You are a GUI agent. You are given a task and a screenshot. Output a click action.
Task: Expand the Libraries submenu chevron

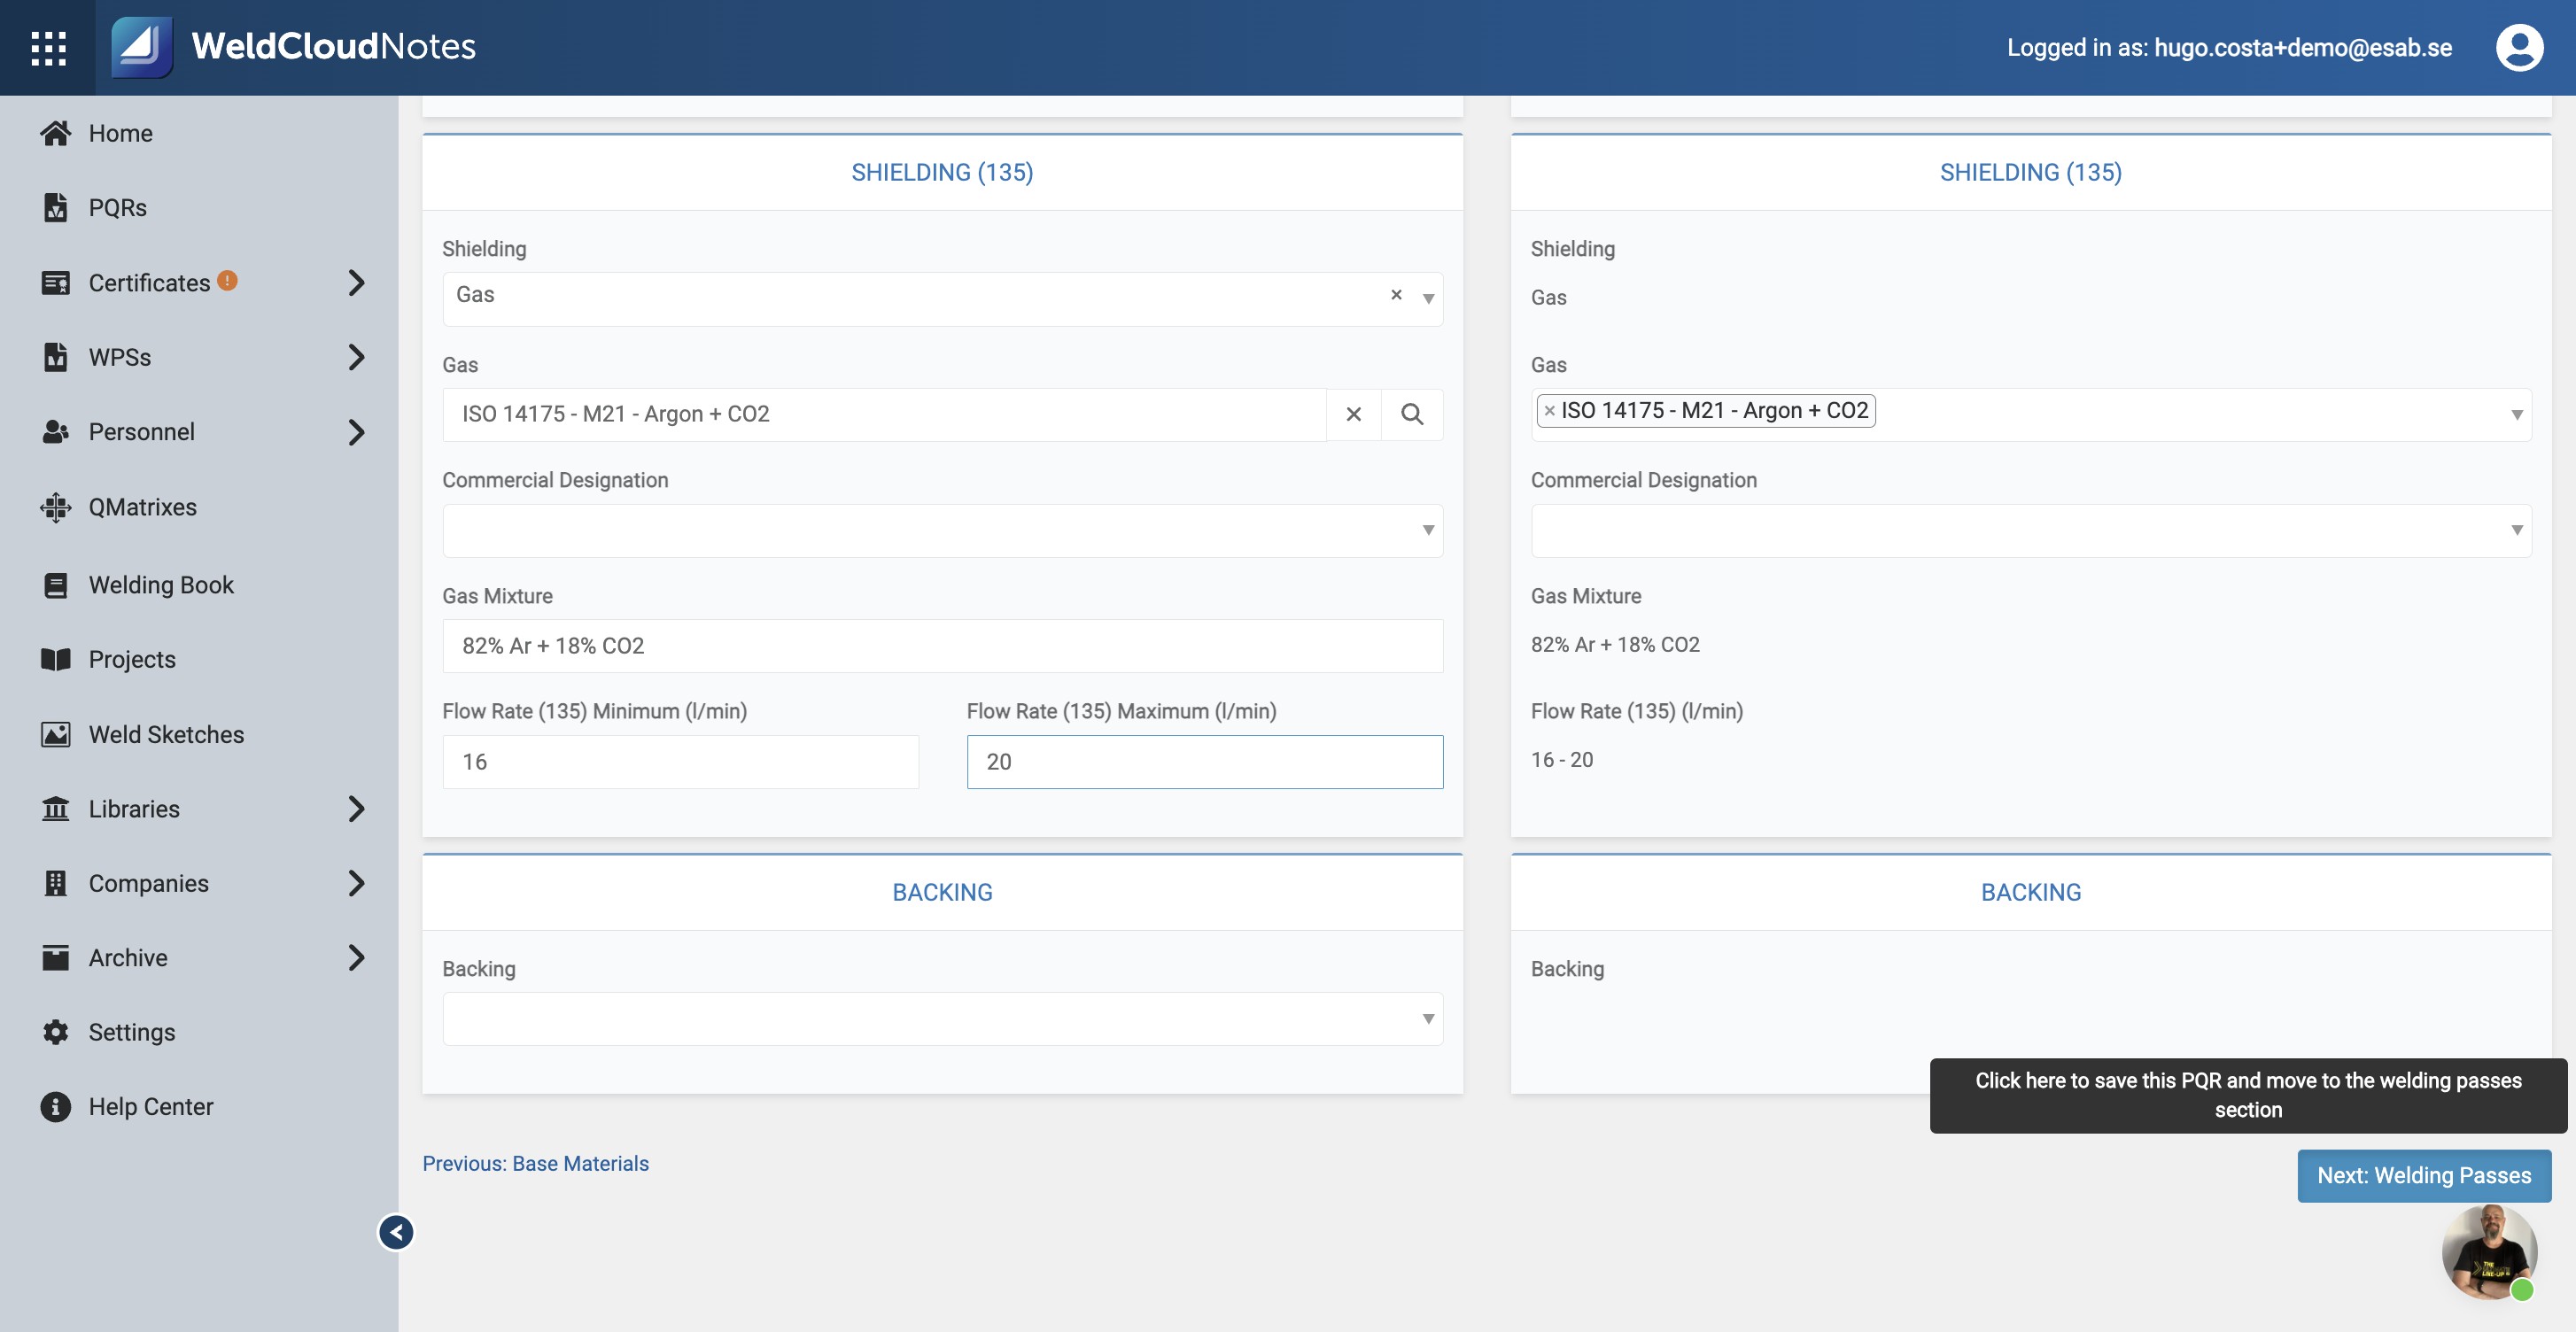tap(356, 808)
